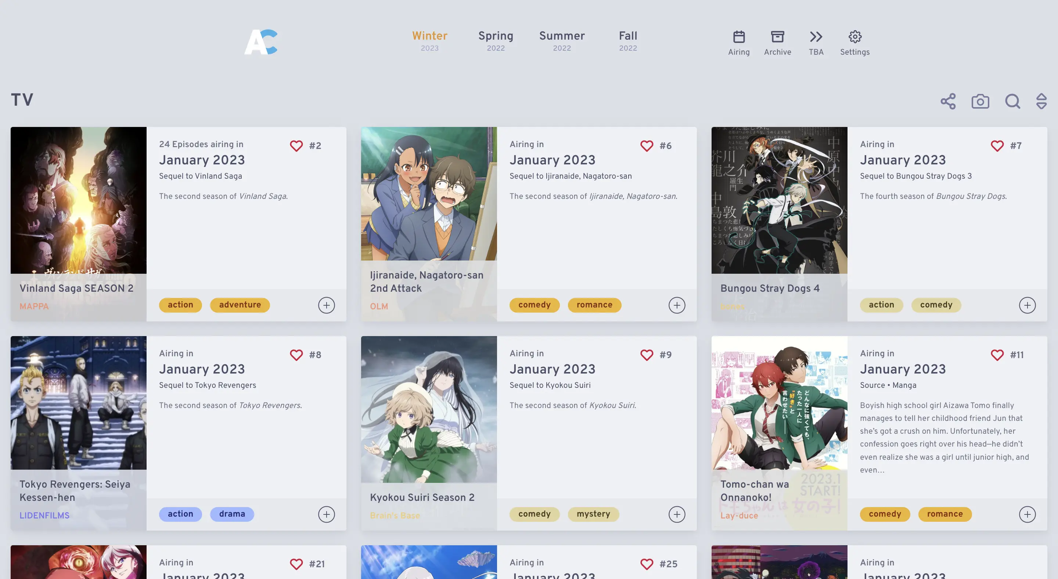Screen dimensions: 1058x579
Task: Expand plus button on Bungou Stray Dogs card
Action: (x=1027, y=305)
